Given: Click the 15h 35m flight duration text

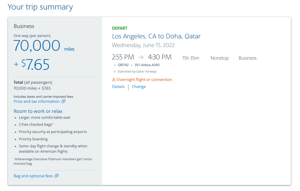Looking at the screenshot, I should [x=190, y=58].
